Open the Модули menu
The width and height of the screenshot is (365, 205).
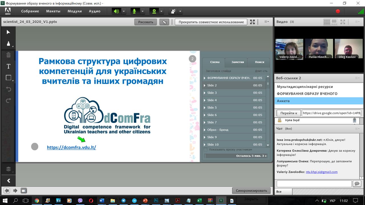tap(75, 11)
